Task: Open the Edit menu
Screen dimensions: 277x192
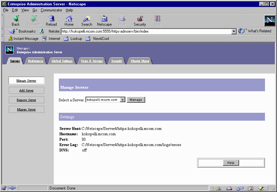Action: pyautogui.click(x=15, y=10)
